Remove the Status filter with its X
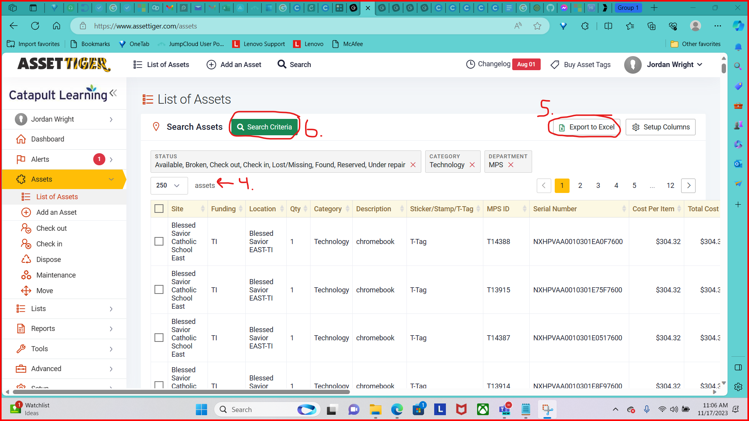 [413, 165]
